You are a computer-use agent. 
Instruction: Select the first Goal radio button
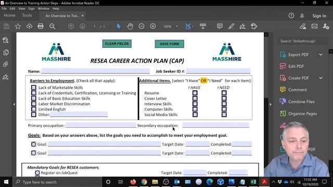pyautogui.click(x=33, y=144)
